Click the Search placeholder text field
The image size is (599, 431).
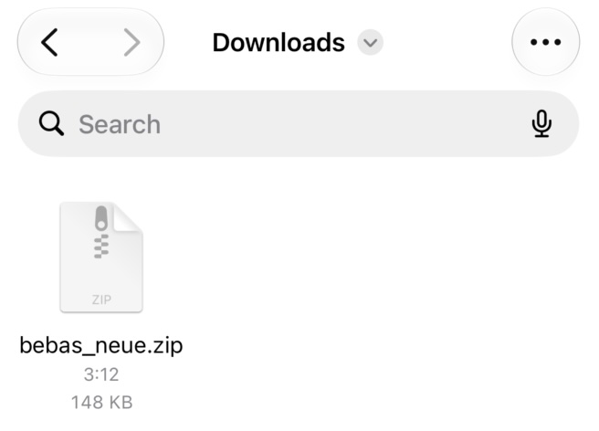pos(120,124)
